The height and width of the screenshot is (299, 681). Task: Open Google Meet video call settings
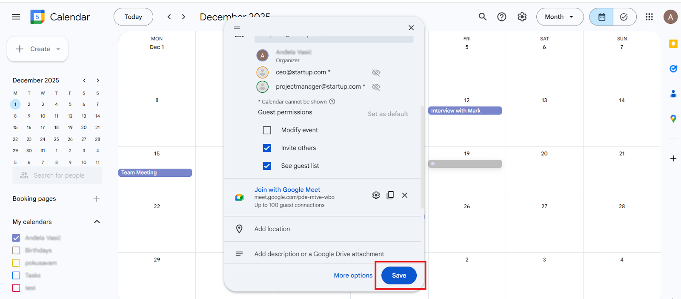pos(376,195)
